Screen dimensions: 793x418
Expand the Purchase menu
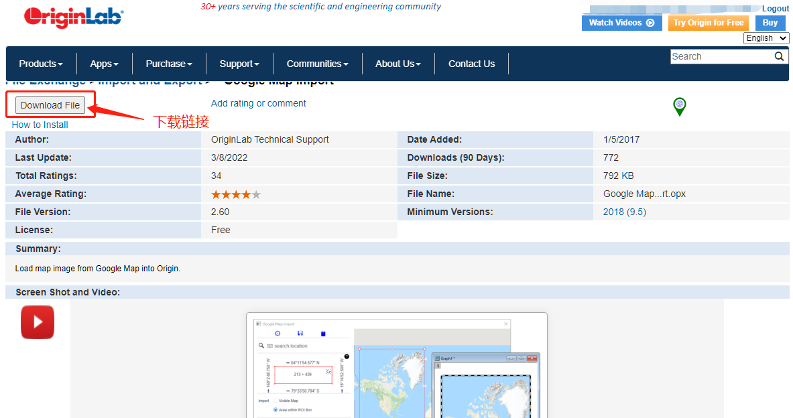pyautogui.click(x=169, y=64)
